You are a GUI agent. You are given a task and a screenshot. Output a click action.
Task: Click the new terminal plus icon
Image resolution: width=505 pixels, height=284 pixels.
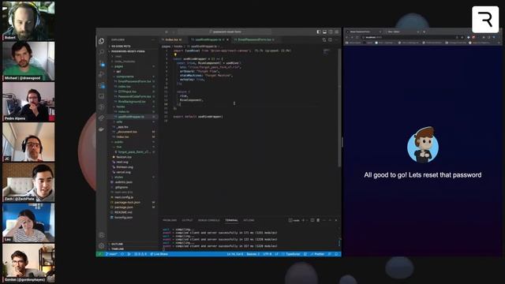tap(303, 220)
